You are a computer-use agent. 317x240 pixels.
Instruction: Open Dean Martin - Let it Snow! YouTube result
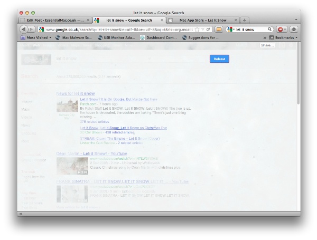tap(91, 153)
